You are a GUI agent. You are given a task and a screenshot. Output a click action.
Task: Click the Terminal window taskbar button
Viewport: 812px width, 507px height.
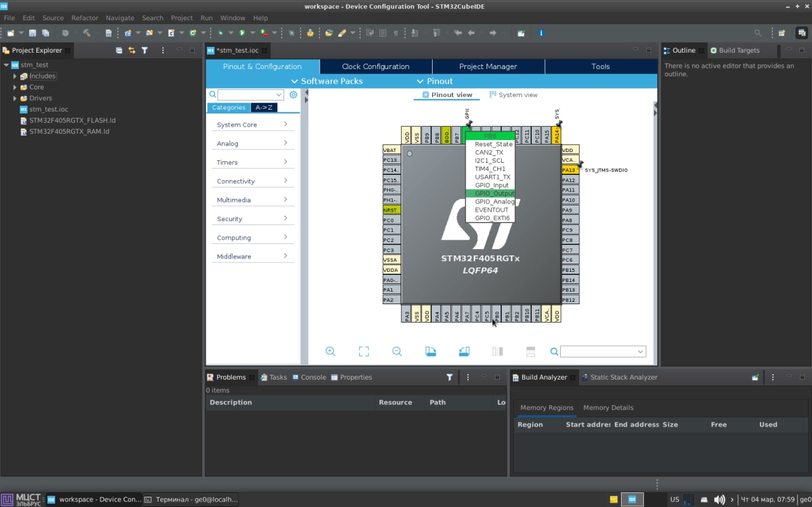[191, 499]
